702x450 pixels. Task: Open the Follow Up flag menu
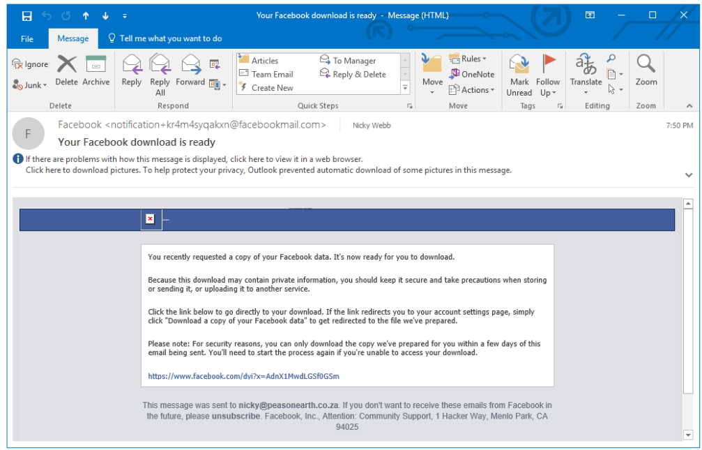click(548, 75)
